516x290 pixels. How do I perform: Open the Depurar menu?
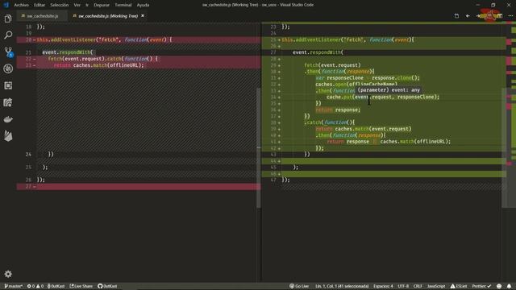102,5
